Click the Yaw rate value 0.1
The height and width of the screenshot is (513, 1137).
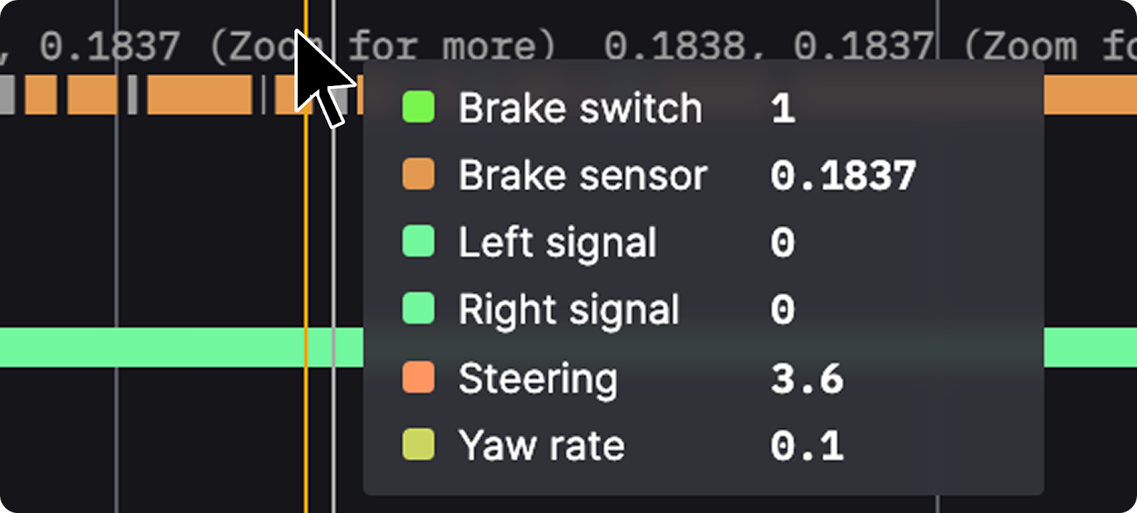(807, 445)
